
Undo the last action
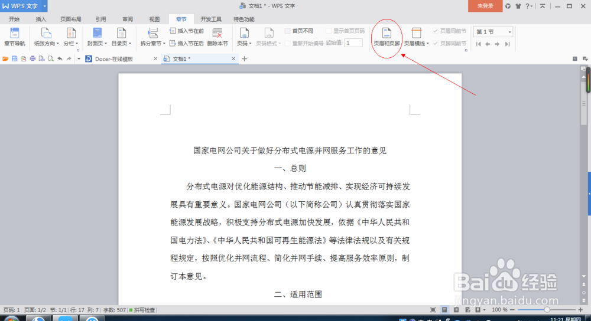60,58
